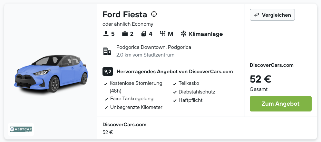Open the offer via Zum Angebot
This screenshot has width=321, height=142.
point(280,104)
